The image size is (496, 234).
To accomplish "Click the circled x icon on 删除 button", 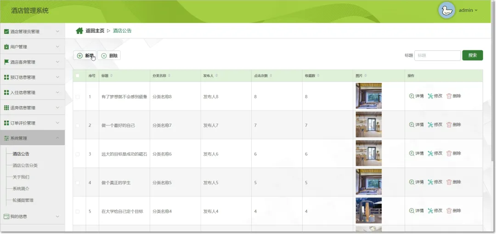I will [104, 55].
